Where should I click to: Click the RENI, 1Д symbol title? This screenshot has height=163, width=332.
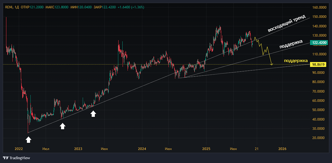click(x=12, y=7)
